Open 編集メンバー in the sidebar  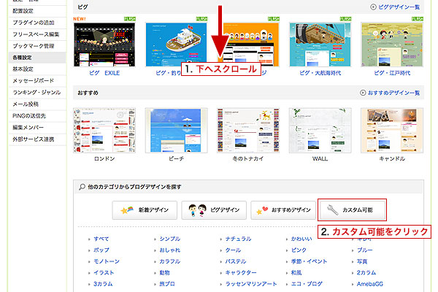point(28,128)
